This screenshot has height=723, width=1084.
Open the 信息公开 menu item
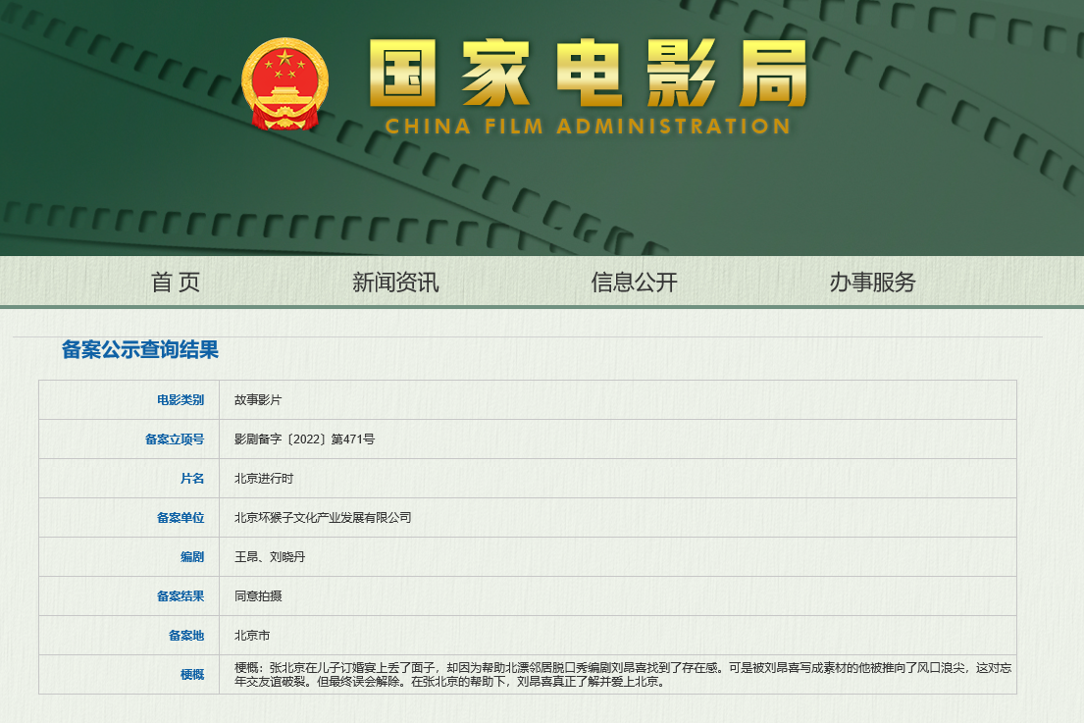[x=634, y=282]
